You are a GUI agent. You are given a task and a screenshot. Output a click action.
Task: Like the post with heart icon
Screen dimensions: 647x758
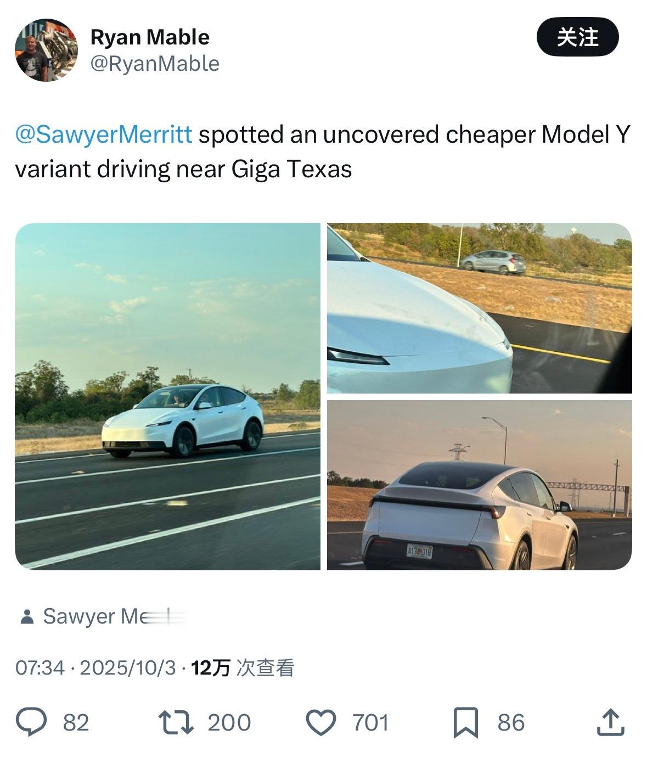pos(320,722)
